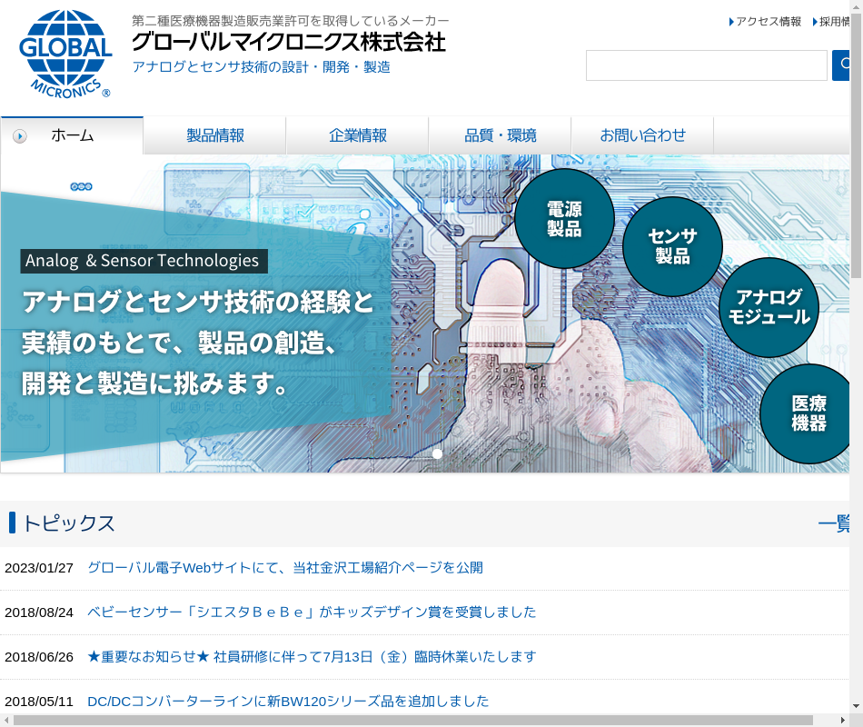Click the site search text field
This screenshot has width=863, height=727.
[706, 65]
